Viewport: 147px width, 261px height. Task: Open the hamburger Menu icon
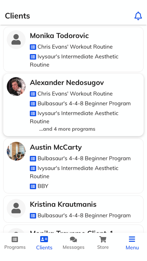pos(132,239)
